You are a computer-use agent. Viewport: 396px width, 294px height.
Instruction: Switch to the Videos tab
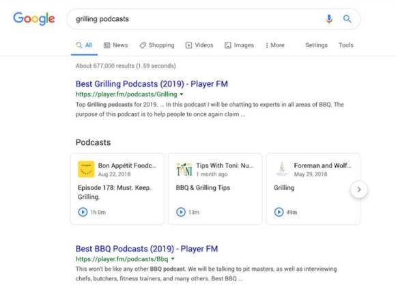point(199,45)
